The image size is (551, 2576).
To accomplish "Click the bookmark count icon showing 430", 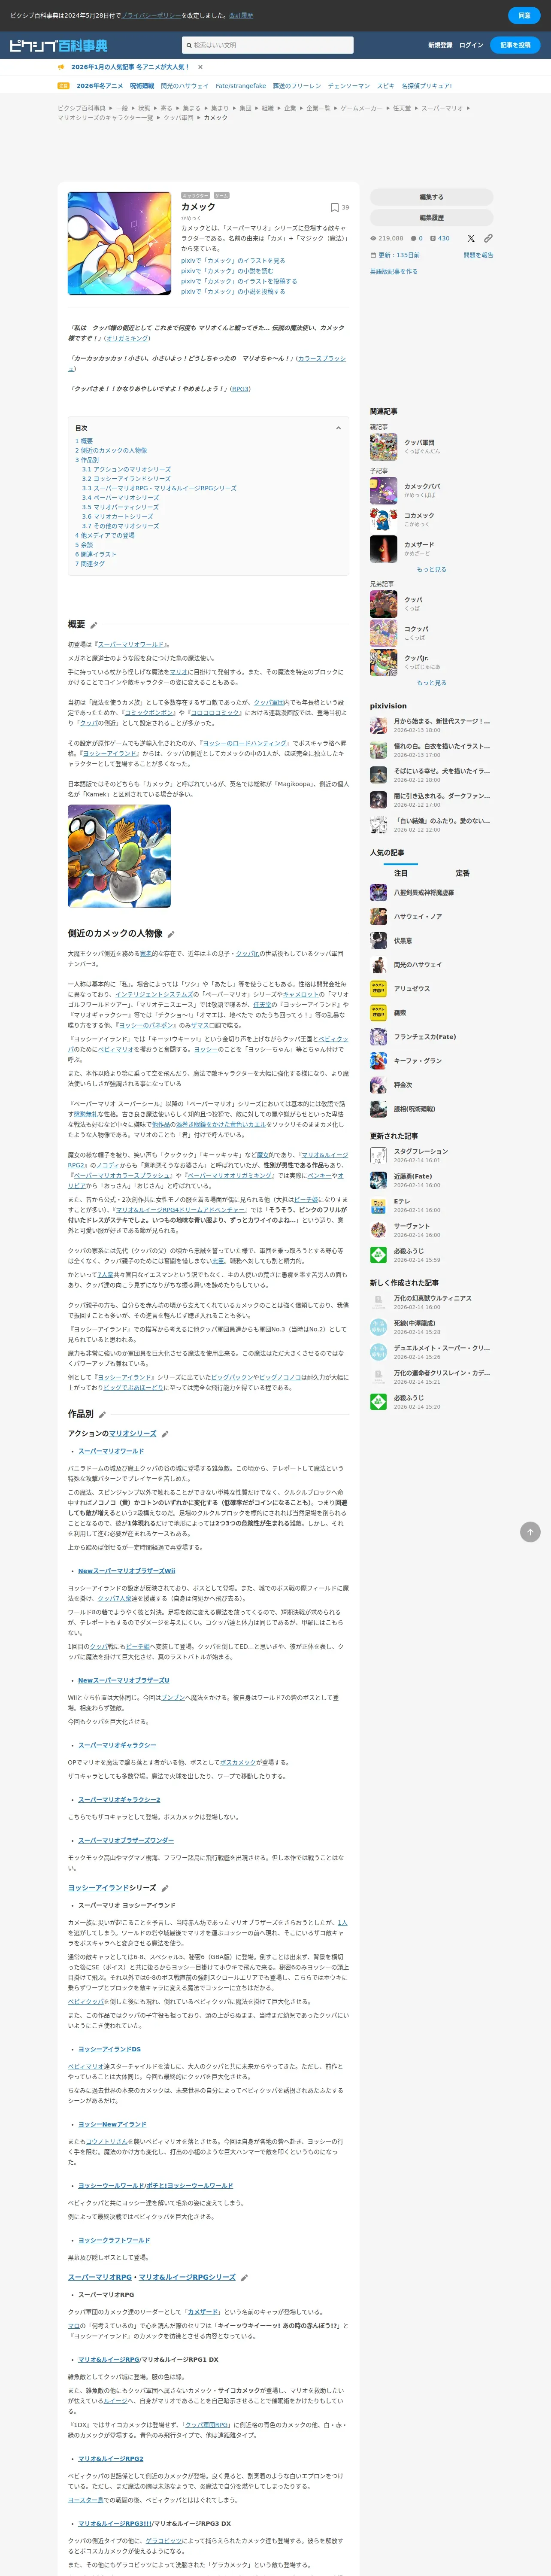I will tap(433, 238).
